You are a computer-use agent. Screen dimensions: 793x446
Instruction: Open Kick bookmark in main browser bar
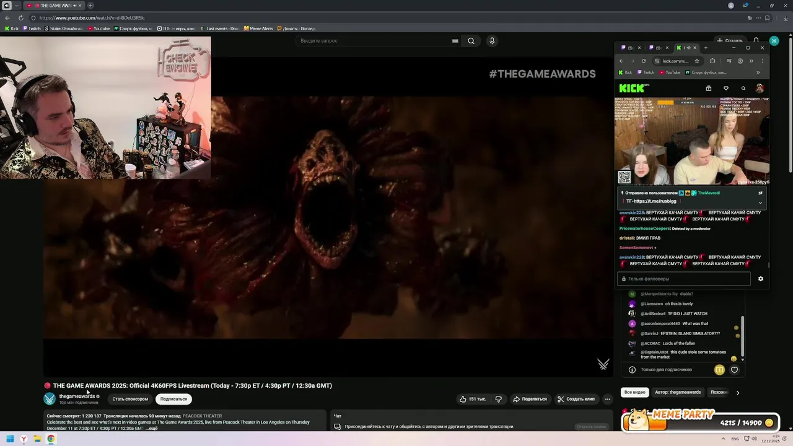(12, 28)
